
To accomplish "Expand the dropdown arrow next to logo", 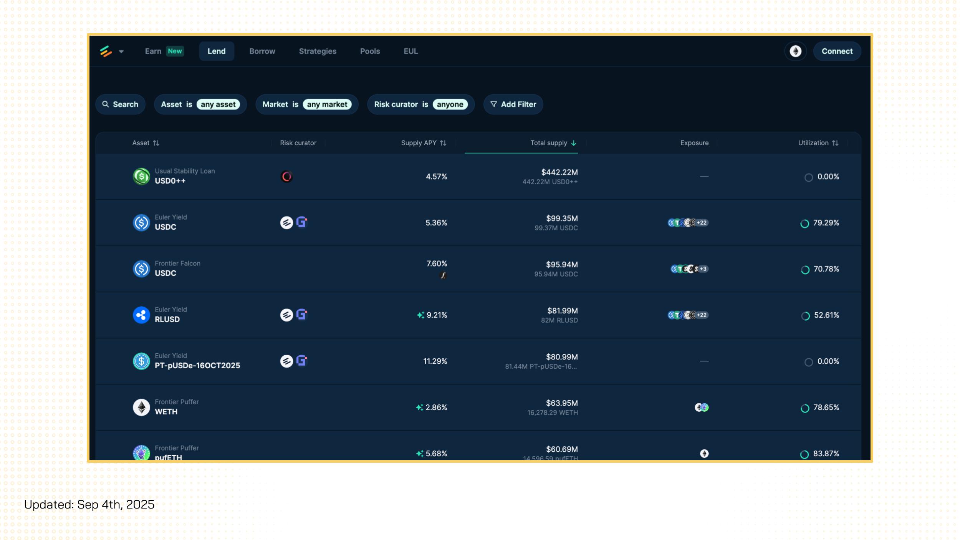I will click(121, 51).
